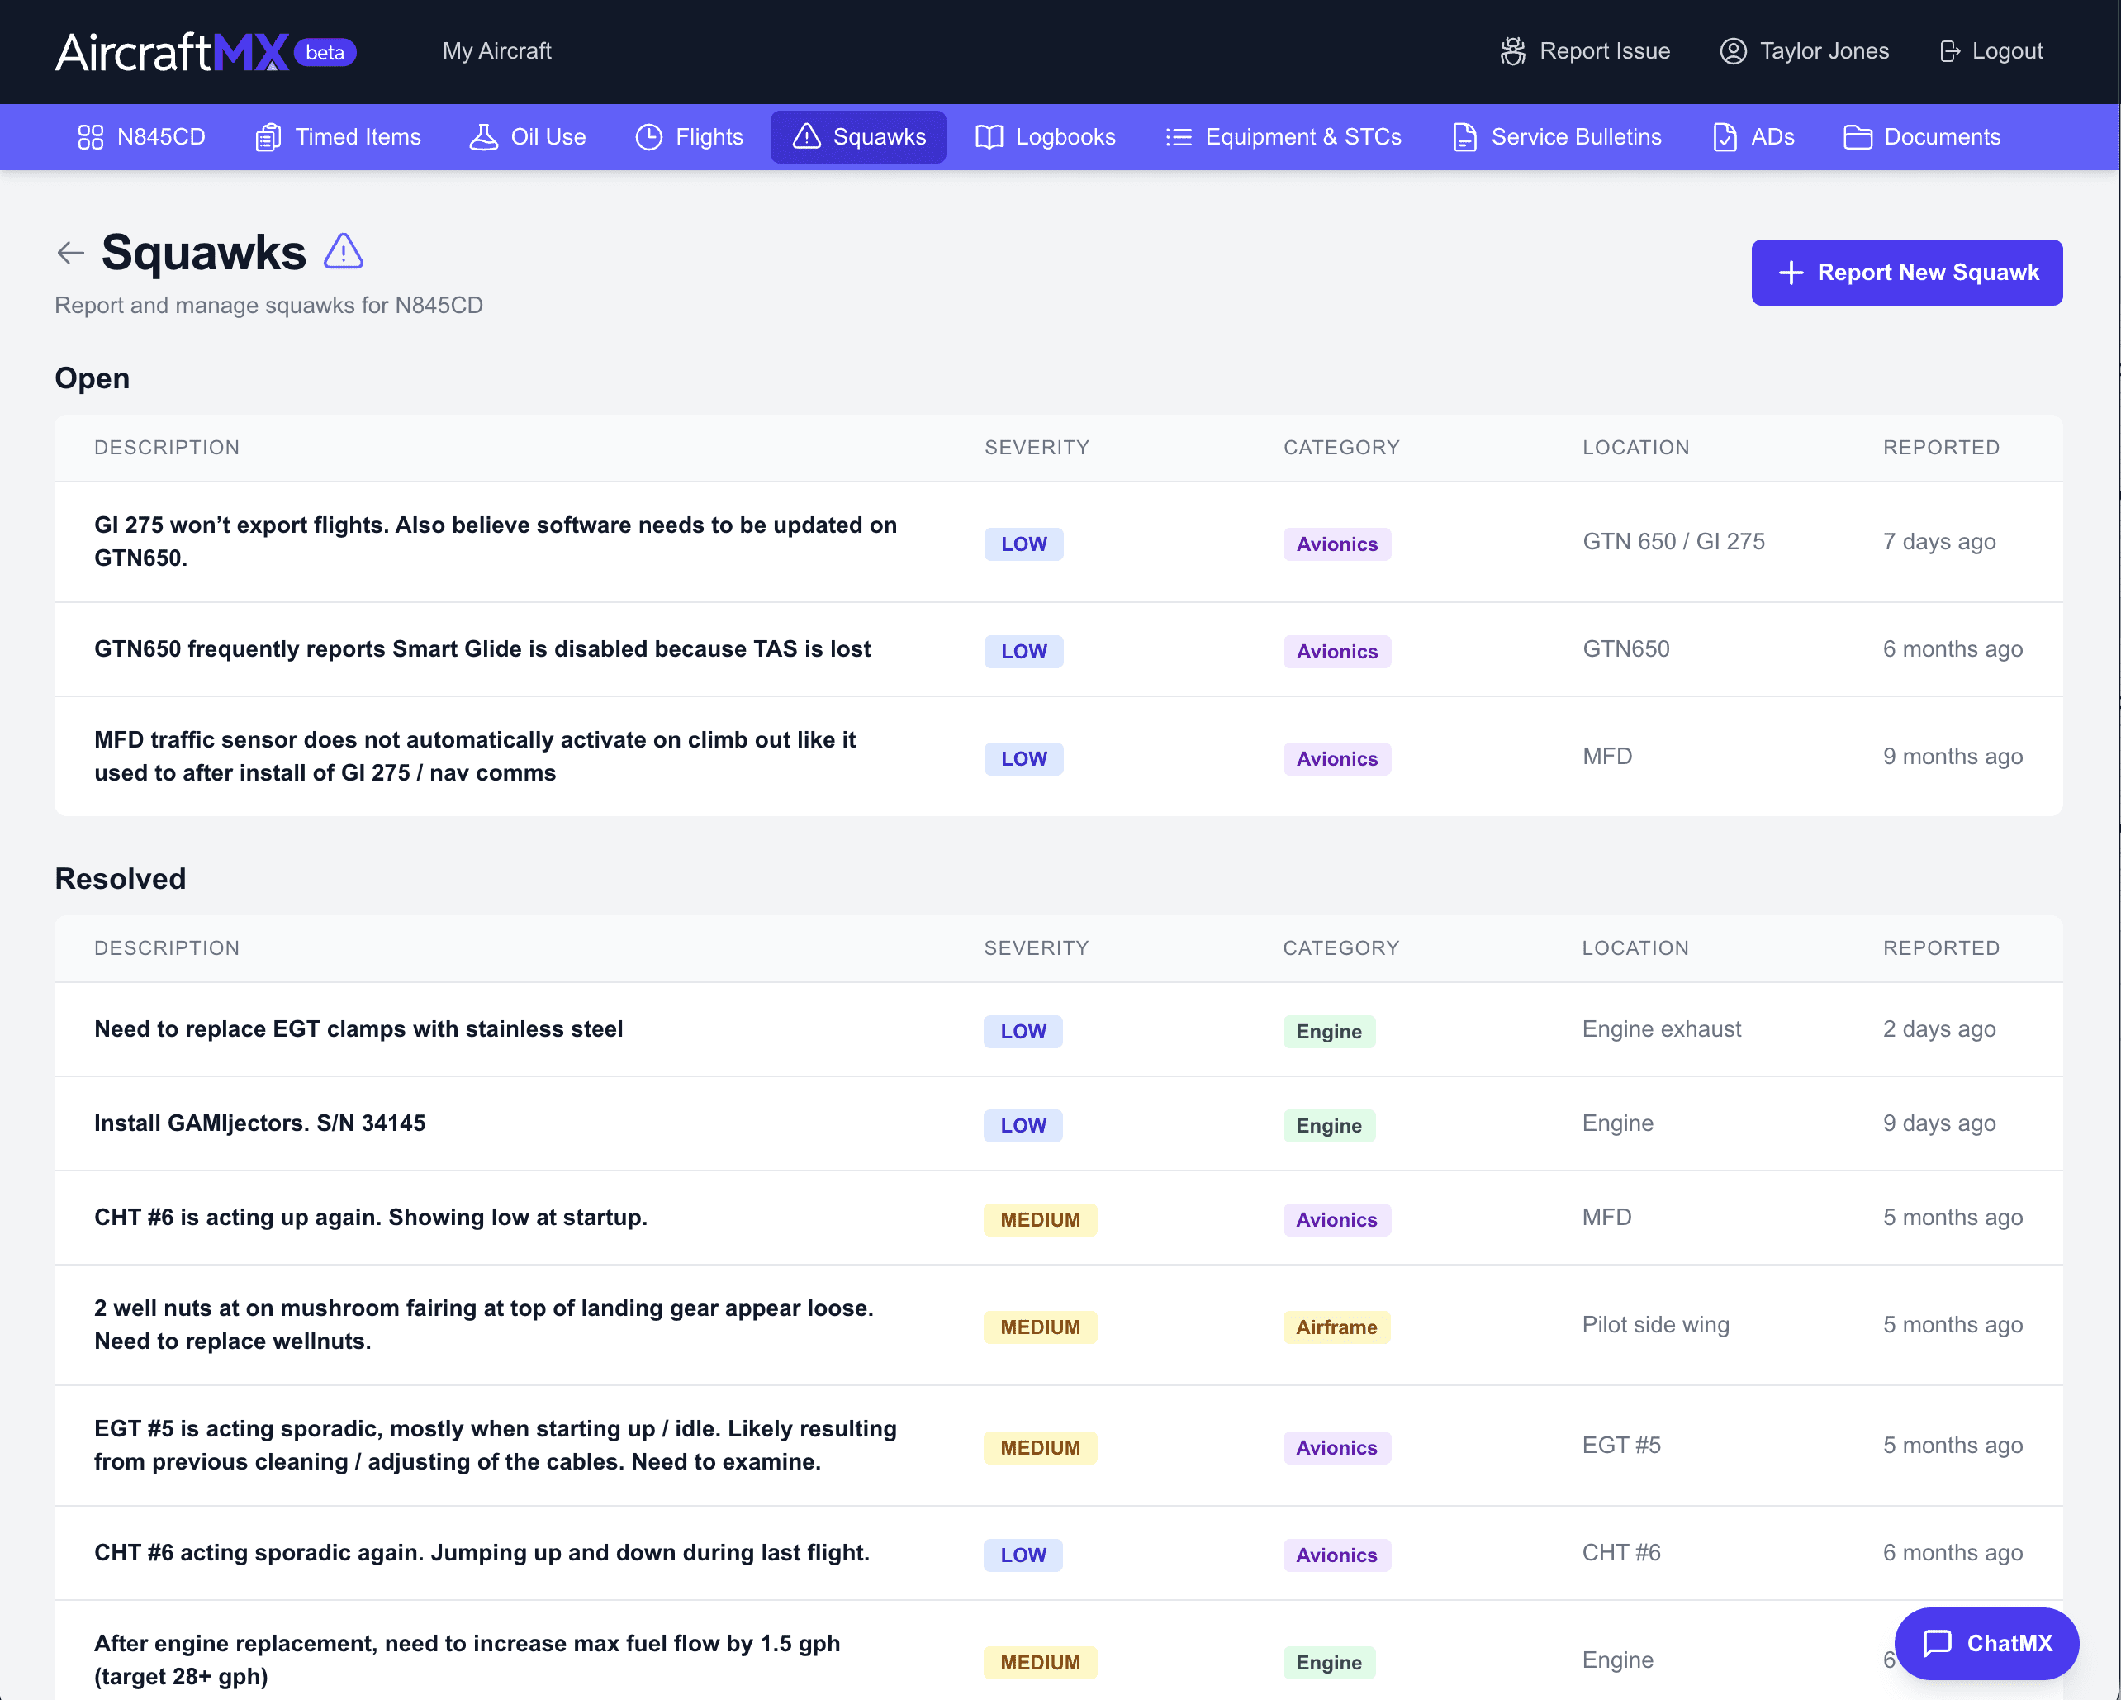Click the Logout icon
Viewport: 2121px width, 1700px height.
(x=1949, y=50)
